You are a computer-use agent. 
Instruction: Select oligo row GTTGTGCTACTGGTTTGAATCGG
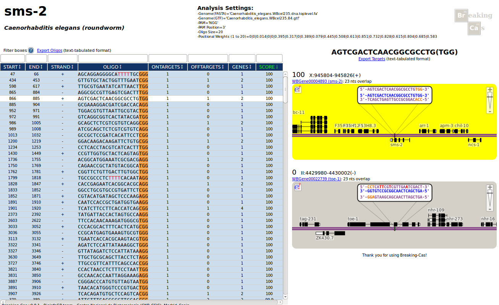click(x=141, y=80)
